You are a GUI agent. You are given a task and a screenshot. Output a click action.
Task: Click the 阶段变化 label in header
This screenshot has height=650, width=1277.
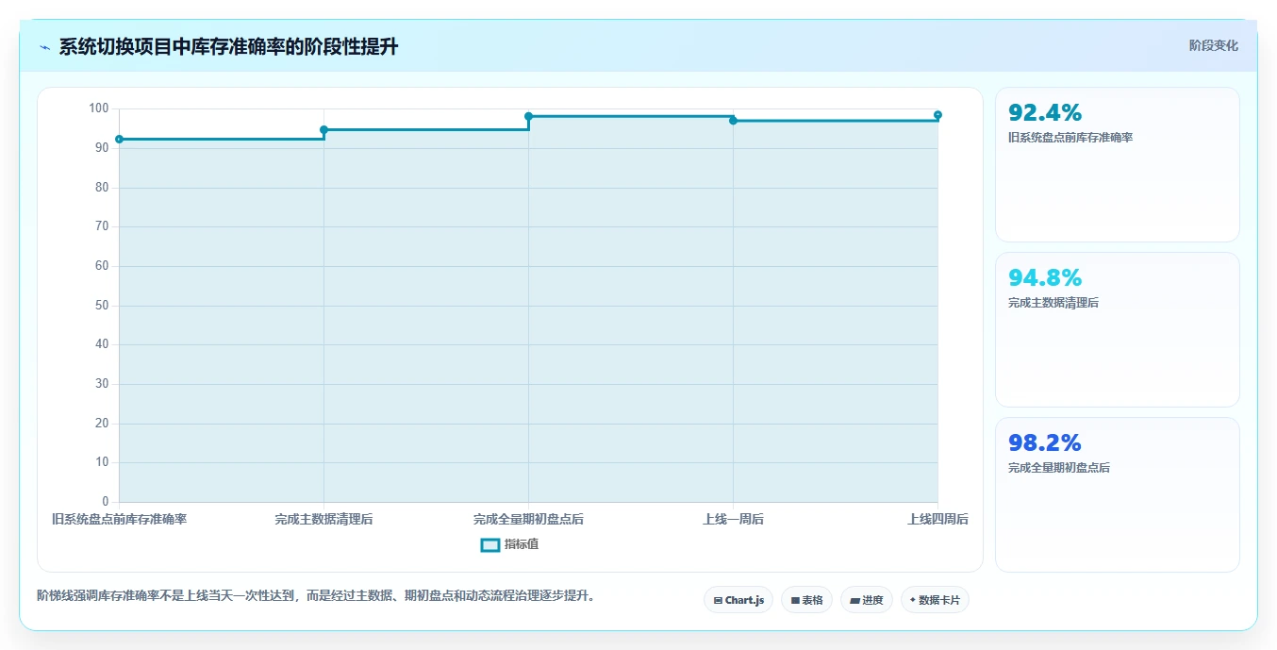(1213, 45)
